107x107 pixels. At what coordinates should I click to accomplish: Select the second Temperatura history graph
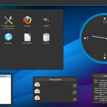tap(75, 93)
